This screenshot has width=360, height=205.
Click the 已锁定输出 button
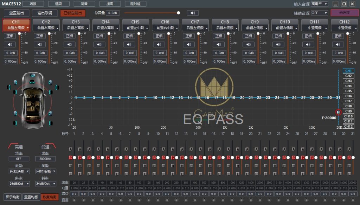point(73,13)
